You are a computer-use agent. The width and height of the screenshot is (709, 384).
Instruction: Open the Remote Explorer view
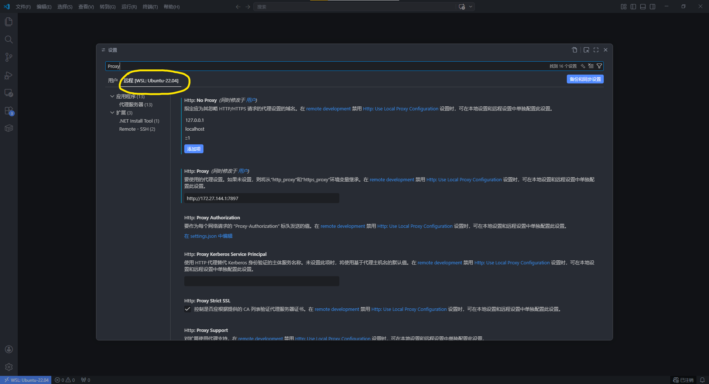pyautogui.click(x=9, y=93)
